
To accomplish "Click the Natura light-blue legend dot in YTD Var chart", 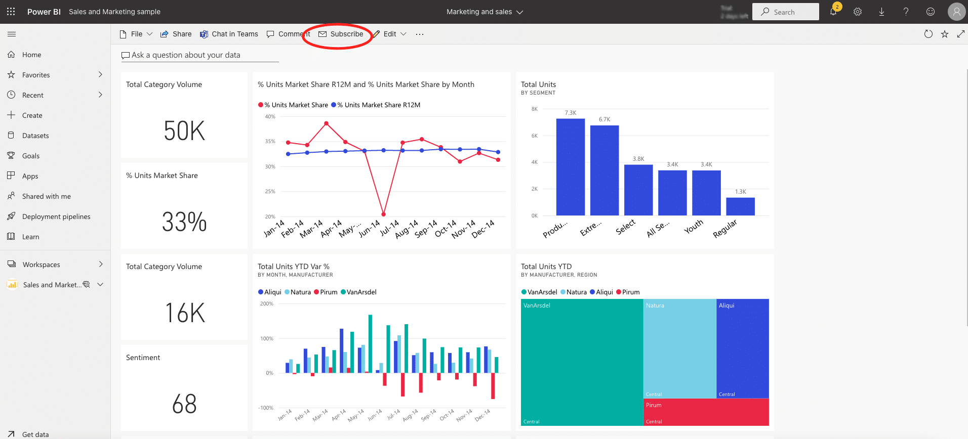I will click(x=287, y=292).
